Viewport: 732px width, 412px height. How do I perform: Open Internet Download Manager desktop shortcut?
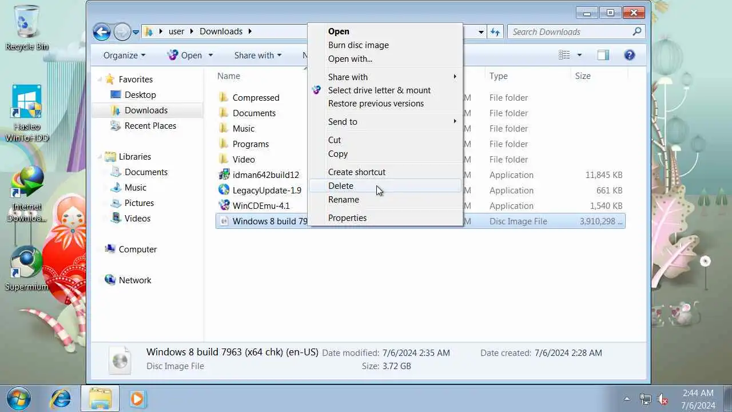point(26,193)
